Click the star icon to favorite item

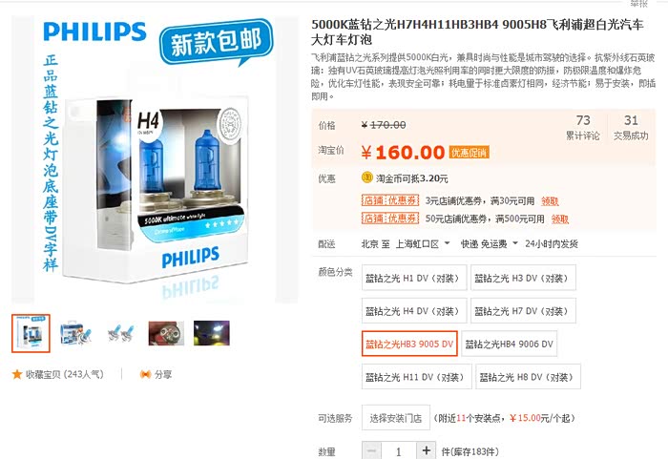click(17, 374)
